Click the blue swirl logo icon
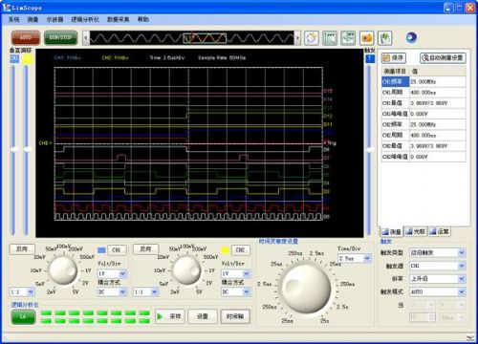The width and height of the screenshot is (478, 344). 411,37
